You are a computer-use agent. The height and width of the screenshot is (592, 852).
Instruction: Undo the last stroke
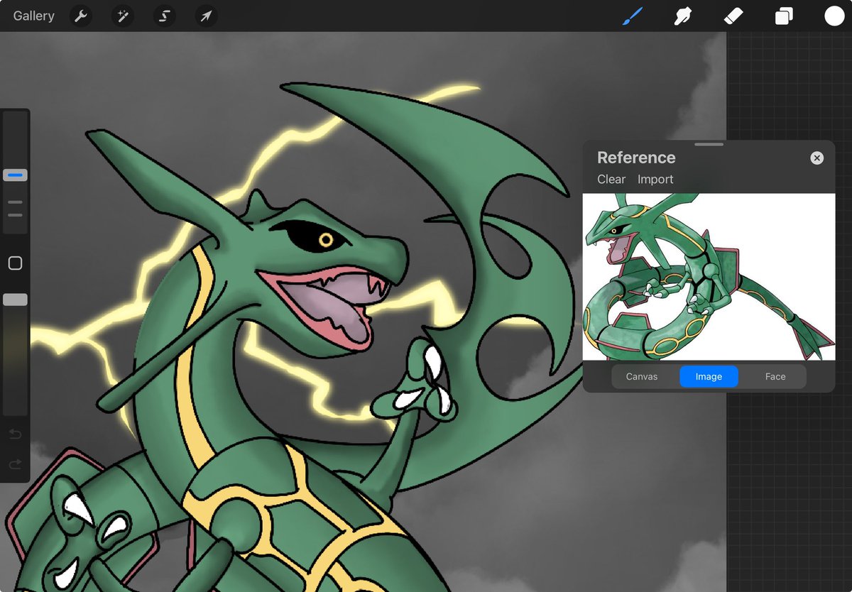click(x=15, y=434)
